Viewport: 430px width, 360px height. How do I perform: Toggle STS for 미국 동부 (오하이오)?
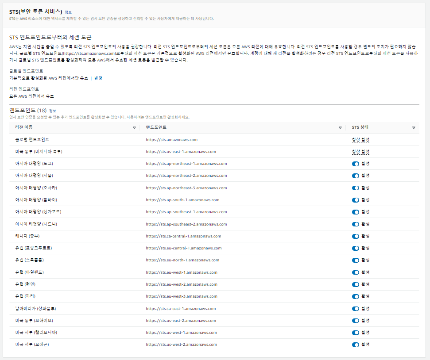click(356, 321)
